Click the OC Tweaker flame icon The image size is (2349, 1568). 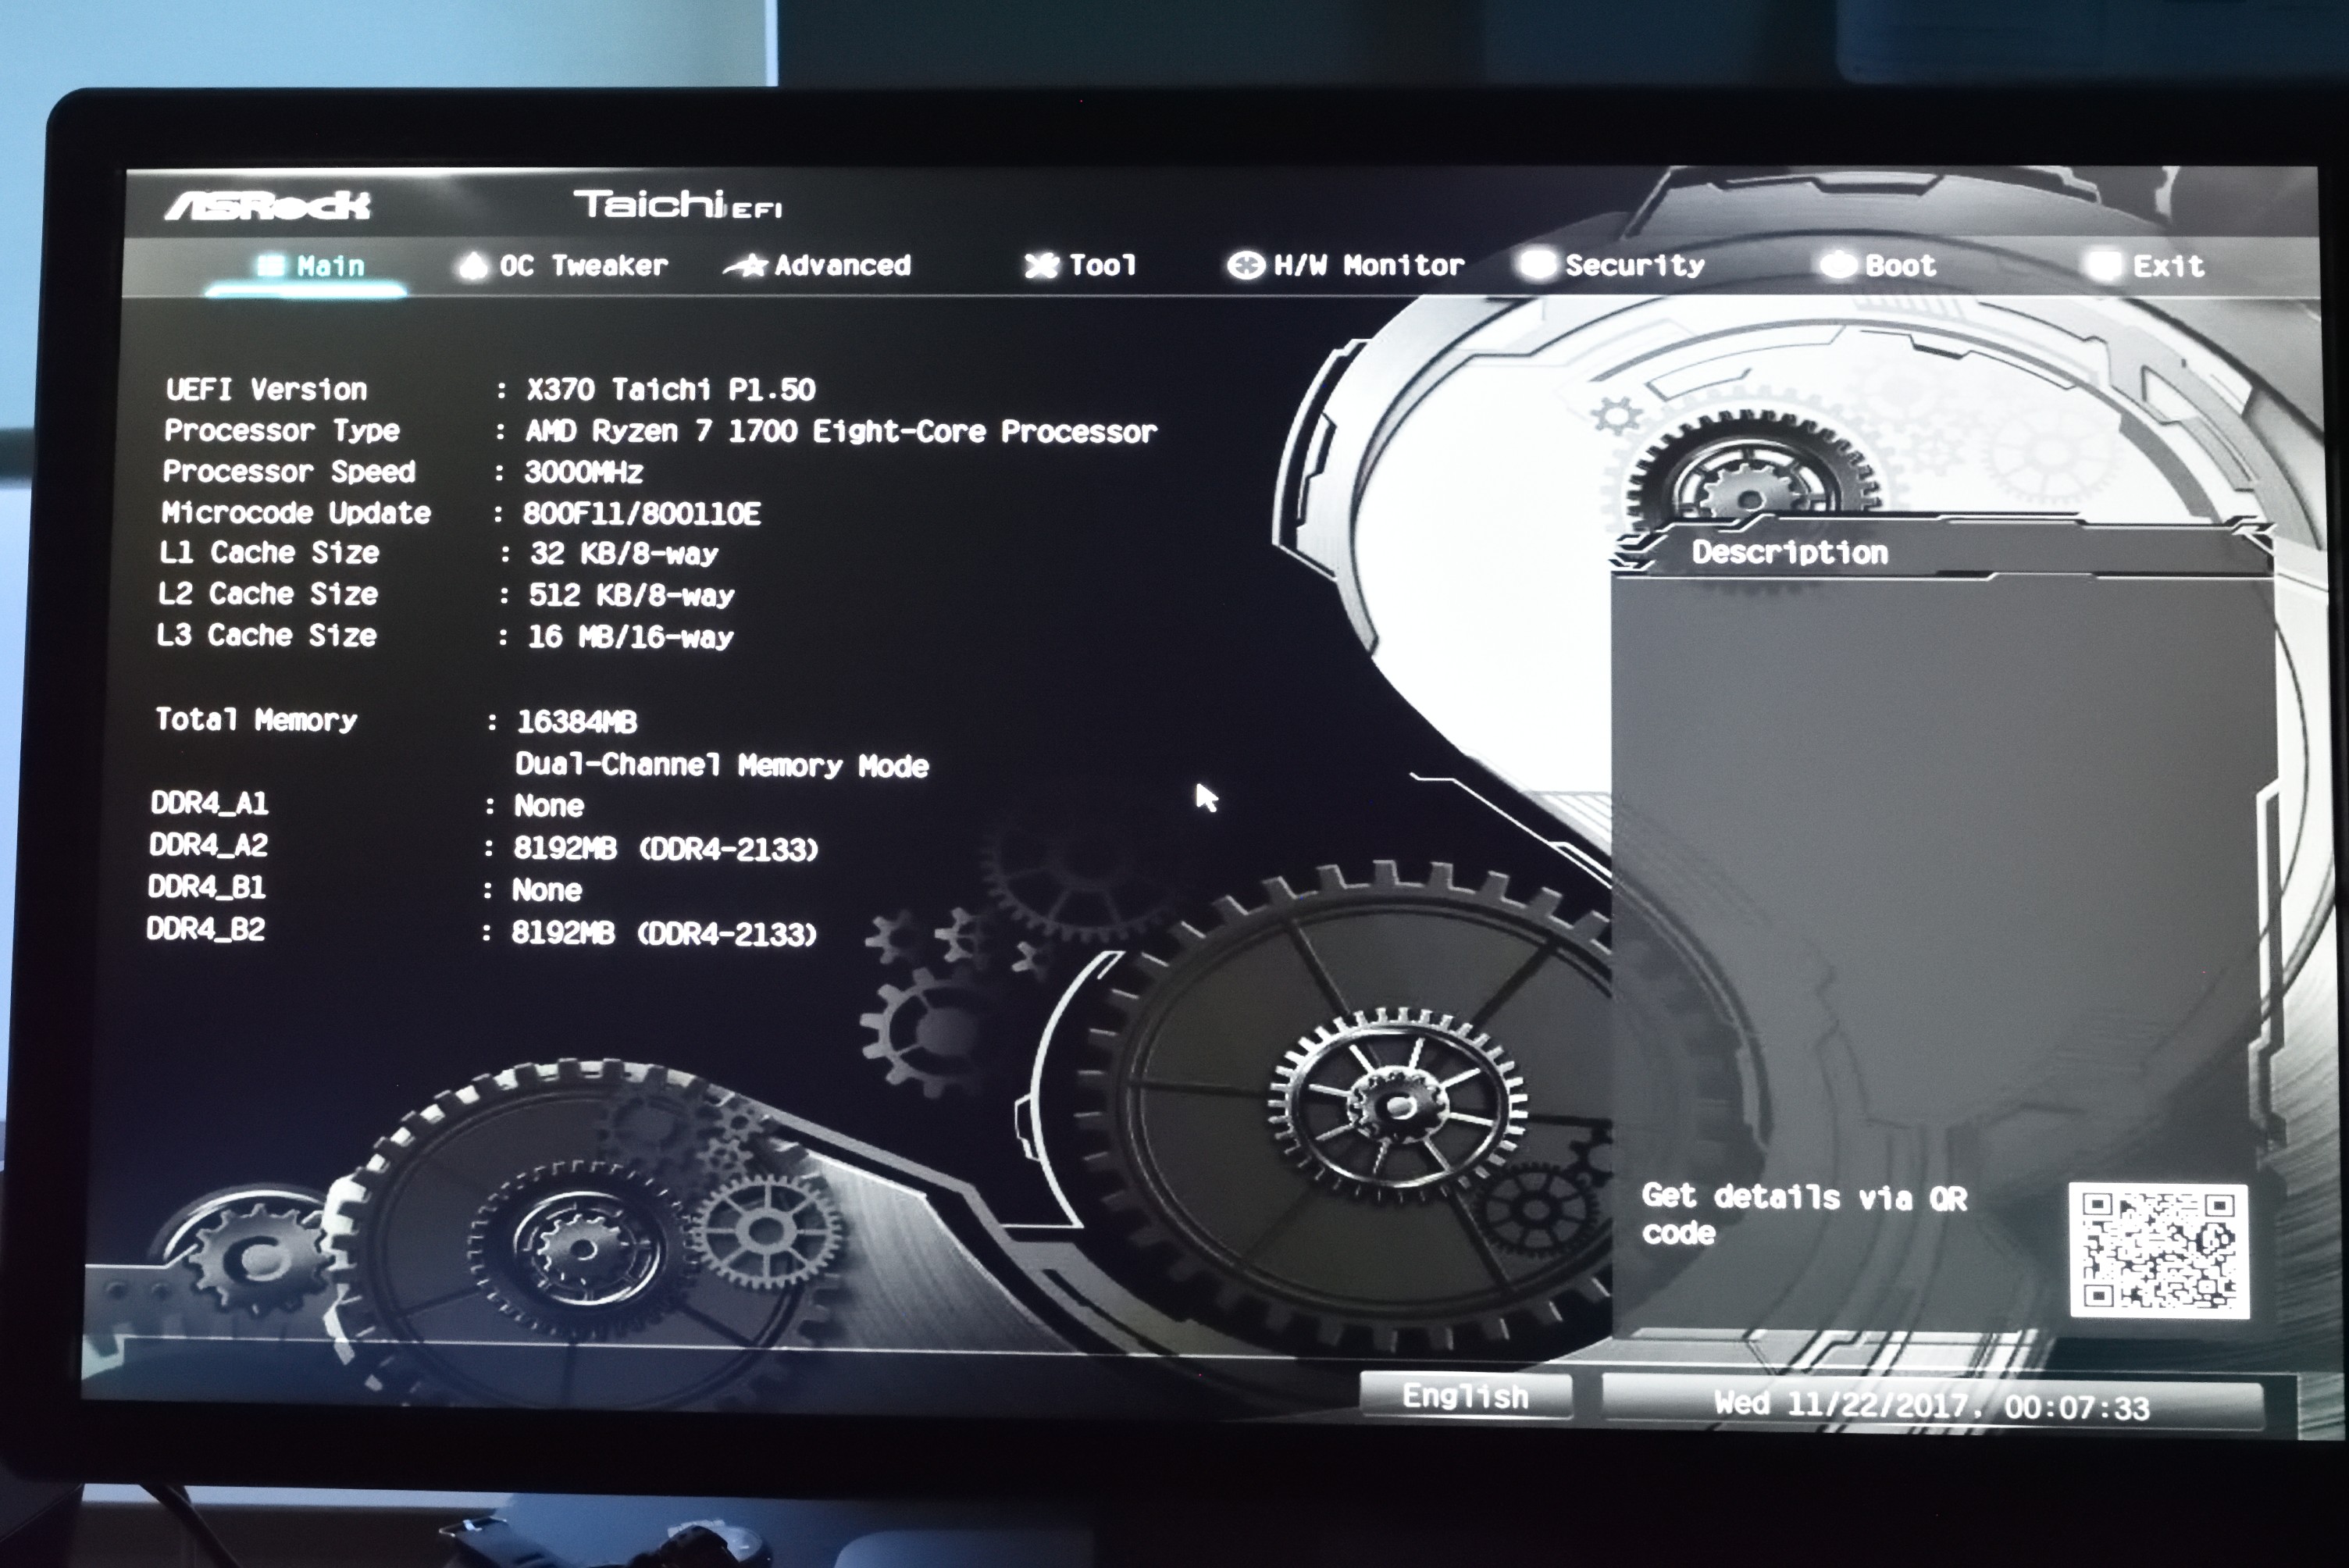pyautogui.click(x=473, y=265)
